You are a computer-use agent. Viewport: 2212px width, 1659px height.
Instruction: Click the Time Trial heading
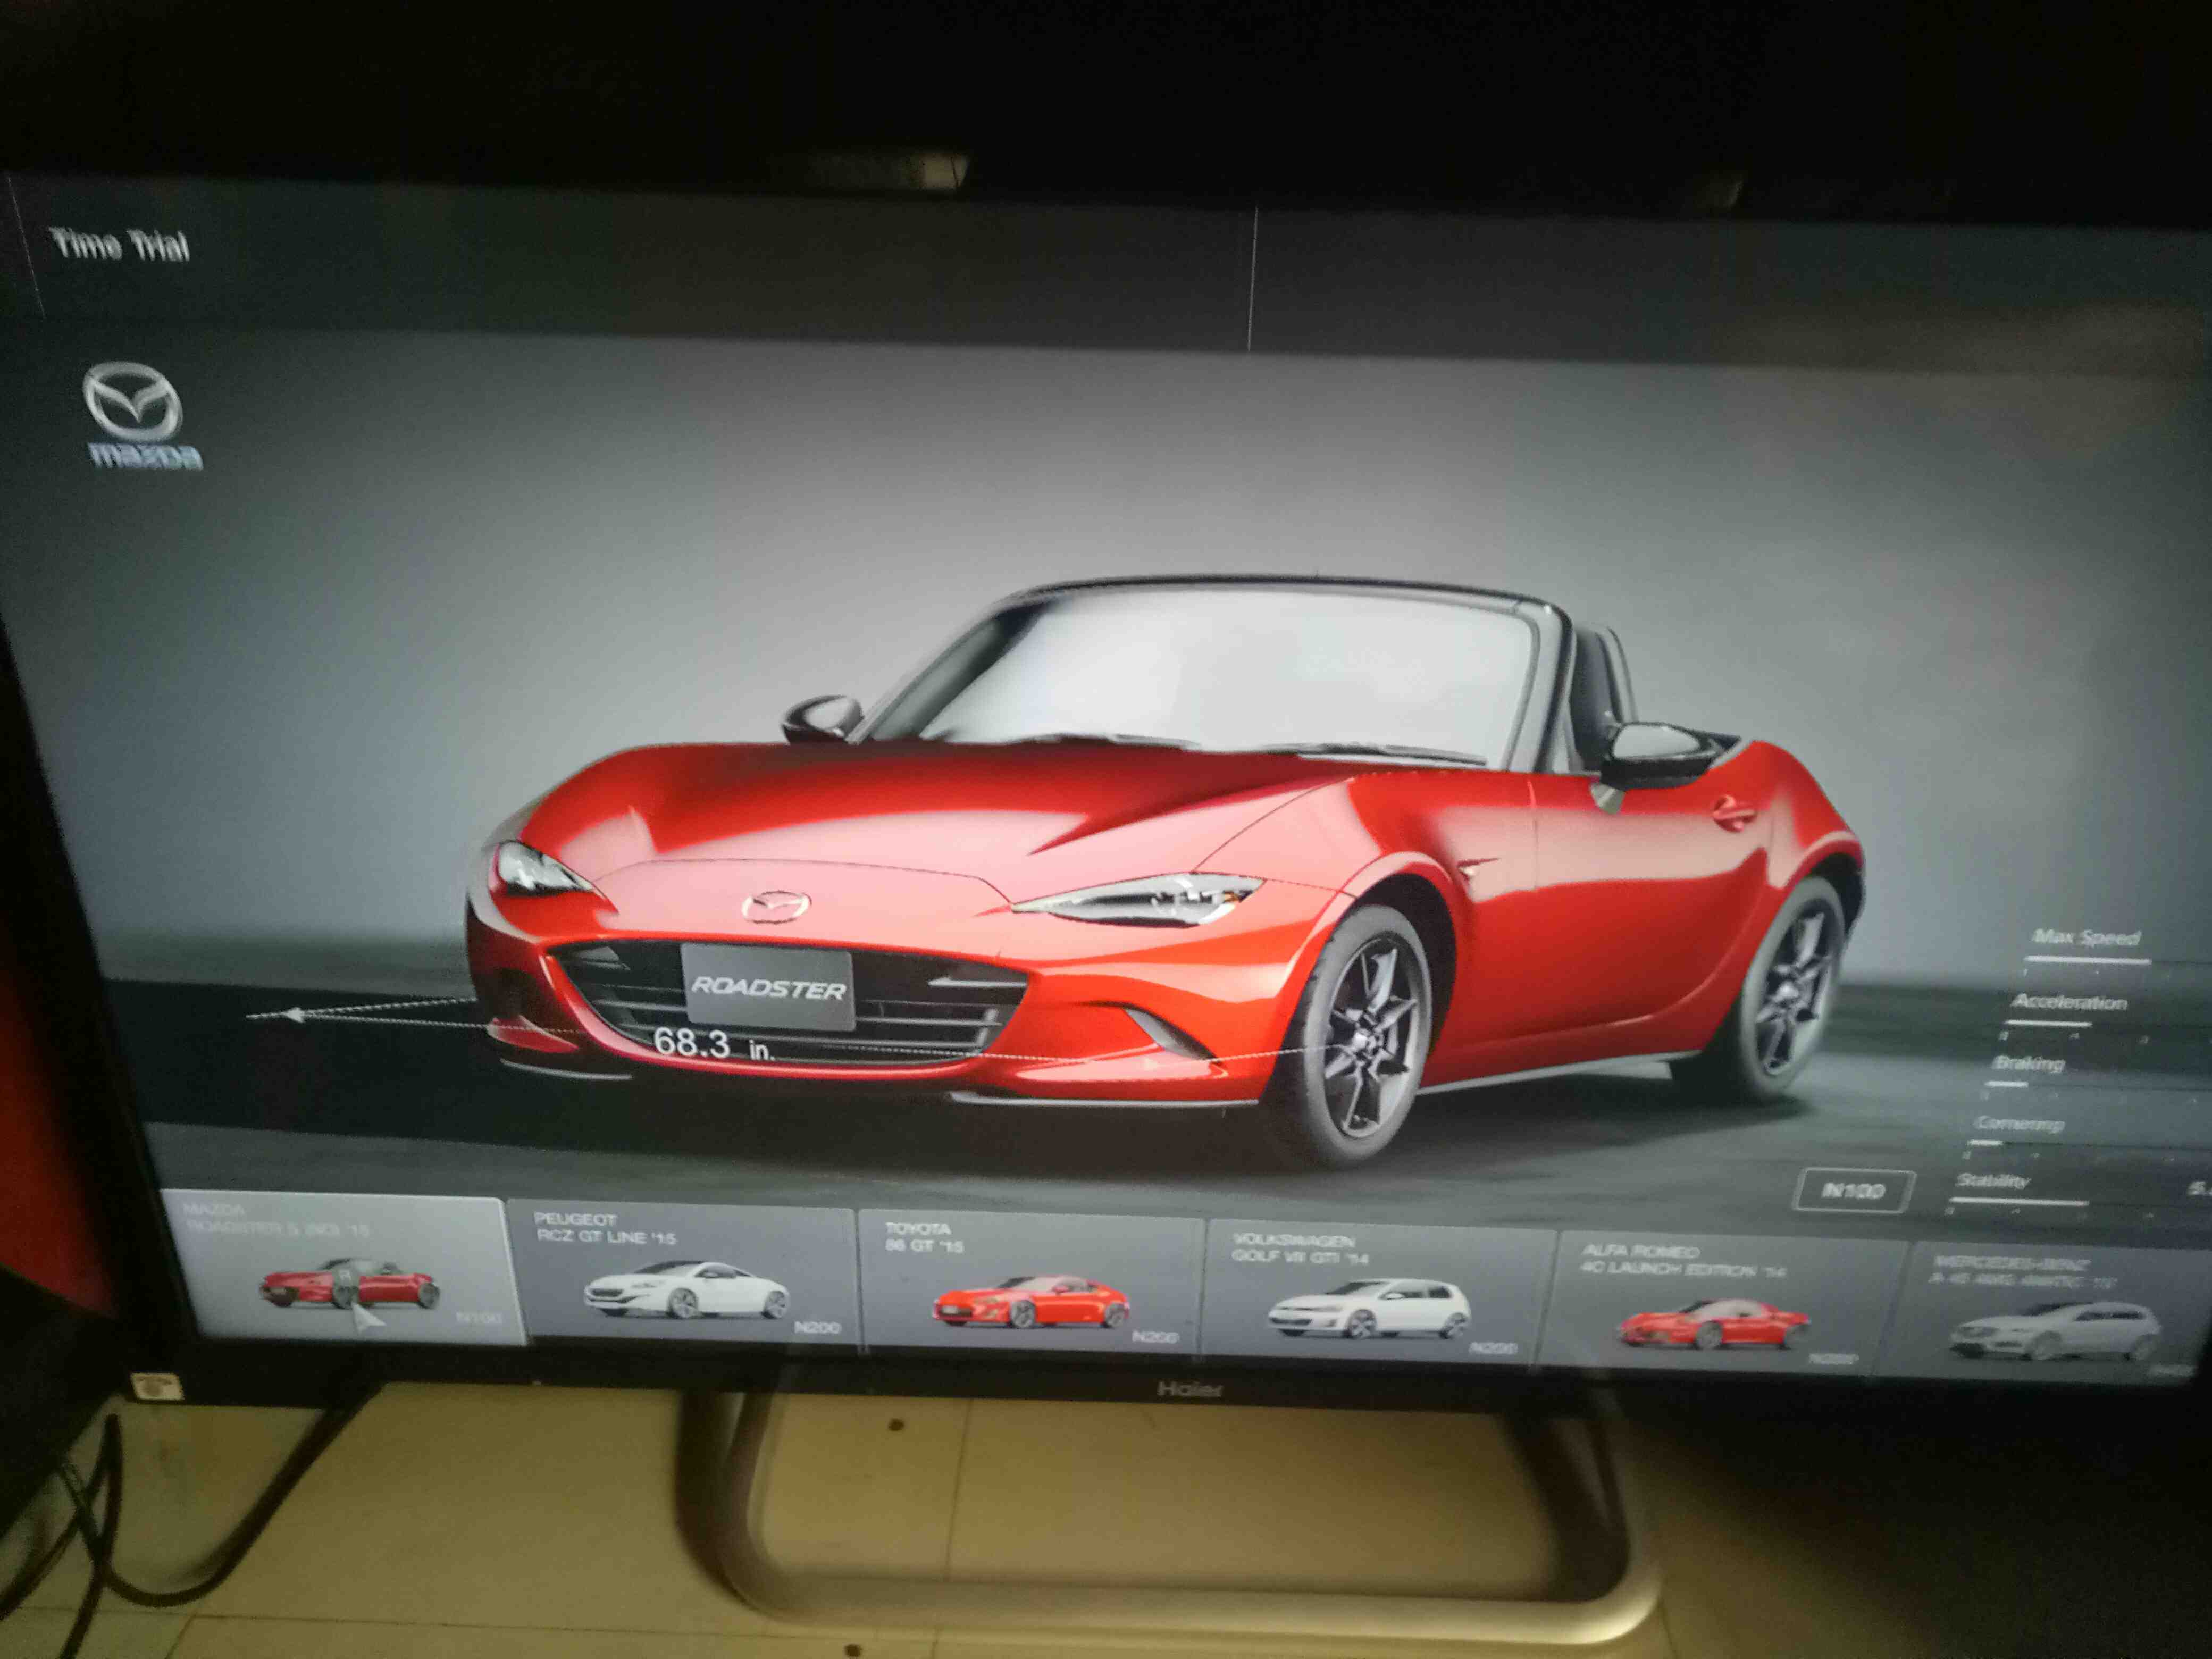point(120,244)
